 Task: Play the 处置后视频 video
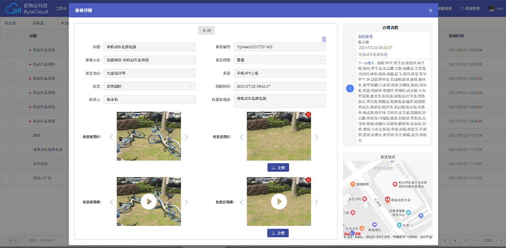pos(279,201)
